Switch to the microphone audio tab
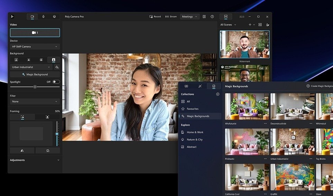The image size is (333, 196). (x=43, y=17)
